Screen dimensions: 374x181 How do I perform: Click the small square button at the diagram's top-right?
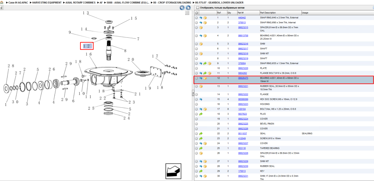[187, 13]
